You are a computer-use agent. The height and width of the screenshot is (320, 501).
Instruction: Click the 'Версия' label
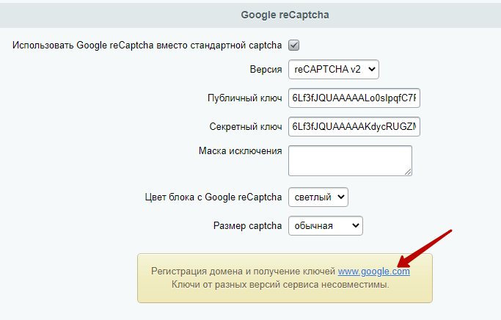[x=266, y=70]
